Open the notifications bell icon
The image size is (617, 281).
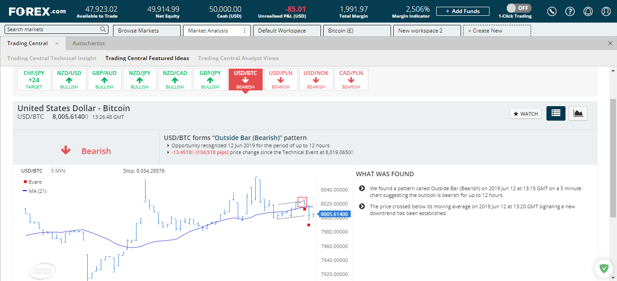point(588,11)
